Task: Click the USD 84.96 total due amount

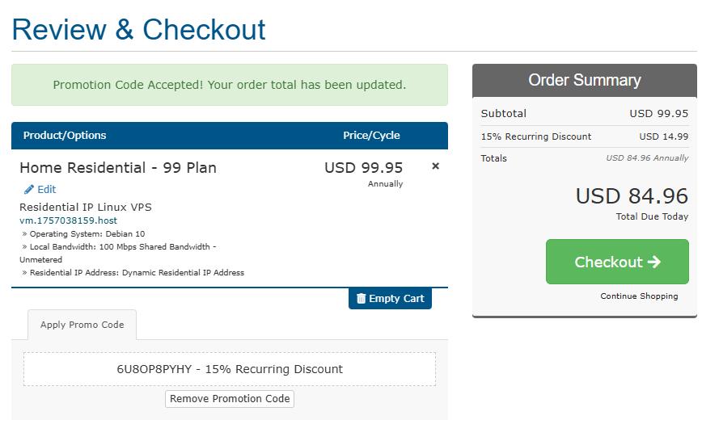Action: pyautogui.click(x=631, y=196)
